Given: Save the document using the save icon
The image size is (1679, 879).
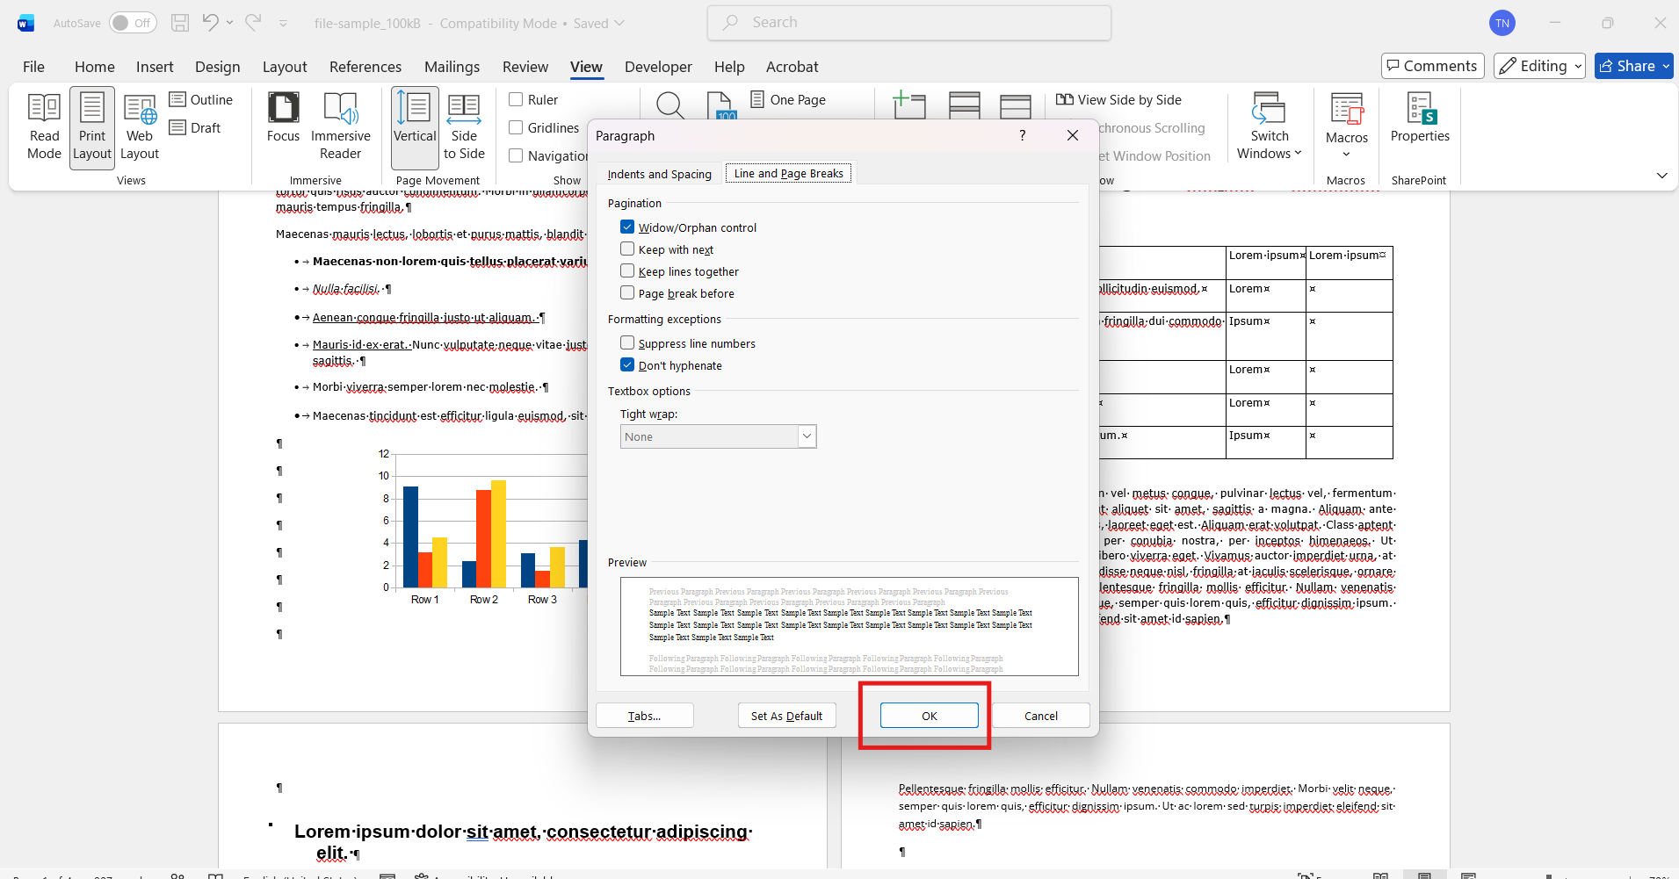Looking at the screenshot, I should point(180,23).
